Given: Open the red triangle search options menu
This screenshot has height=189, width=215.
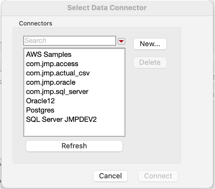Looking at the screenshot, I should (x=121, y=41).
